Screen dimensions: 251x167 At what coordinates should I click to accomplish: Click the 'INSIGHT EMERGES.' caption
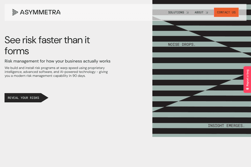coord(226,126)
